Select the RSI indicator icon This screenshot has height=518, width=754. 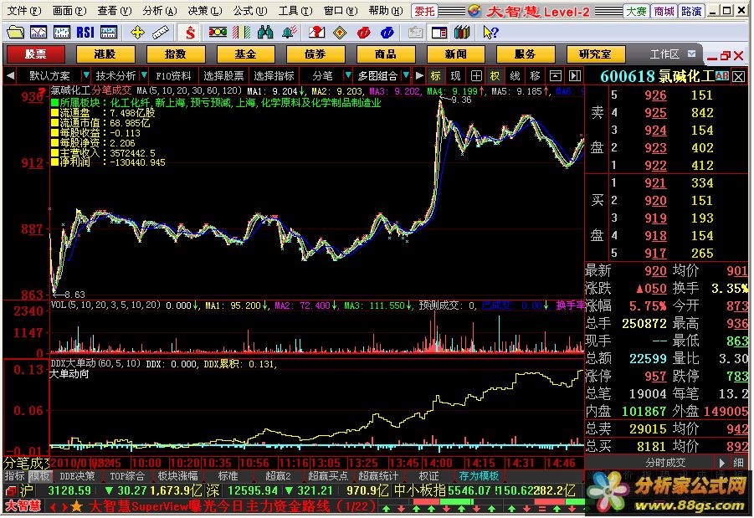click(x=85, y=33)
